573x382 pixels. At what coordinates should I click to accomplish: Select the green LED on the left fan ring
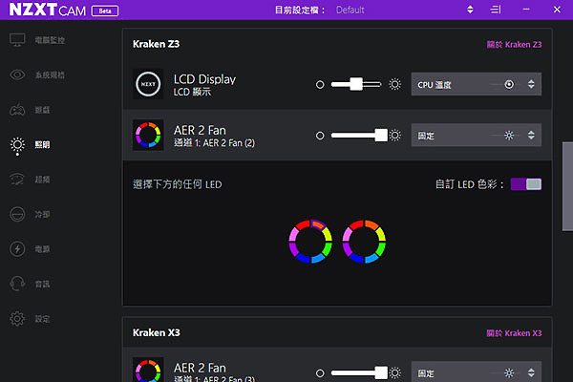coord(327,249)
